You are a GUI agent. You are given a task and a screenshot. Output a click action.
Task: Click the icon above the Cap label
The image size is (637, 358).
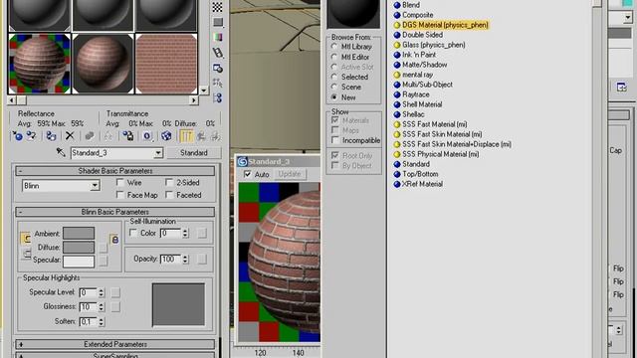pos(621,88)
